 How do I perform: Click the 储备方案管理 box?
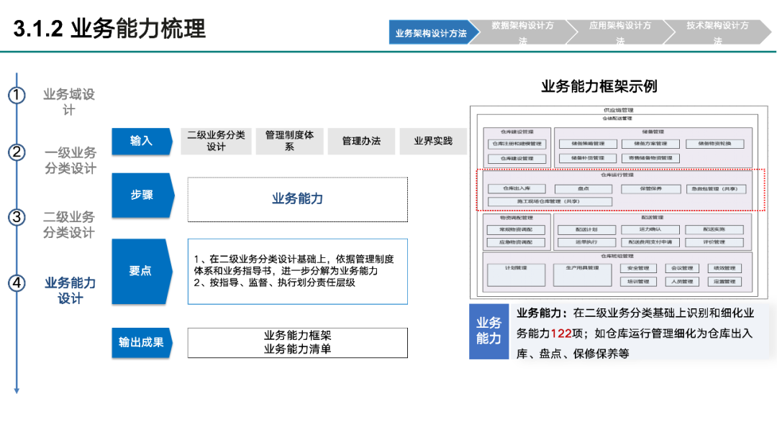(x=650, y=144)
